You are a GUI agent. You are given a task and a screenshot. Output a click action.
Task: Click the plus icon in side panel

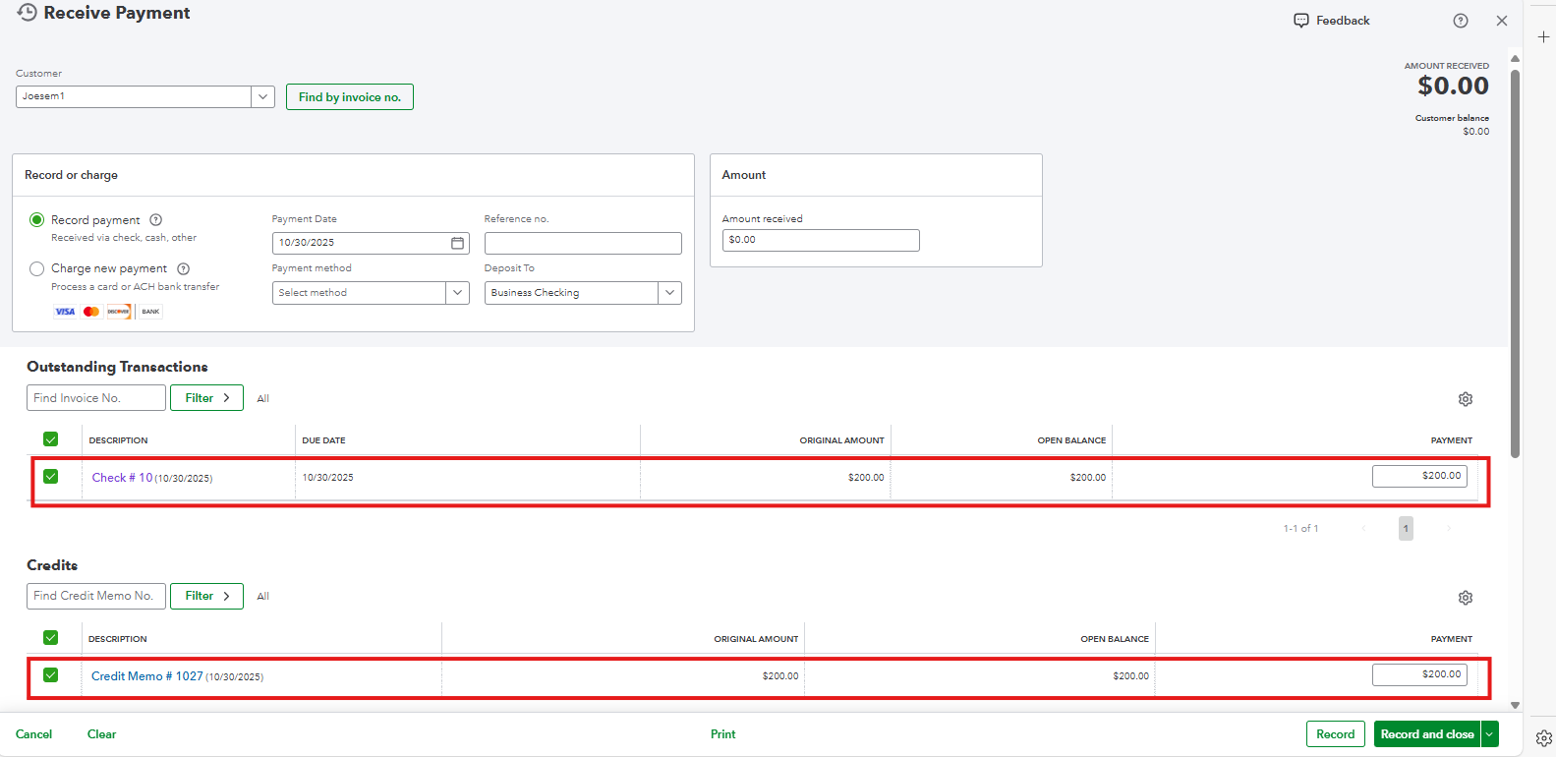coord(1543,37)
